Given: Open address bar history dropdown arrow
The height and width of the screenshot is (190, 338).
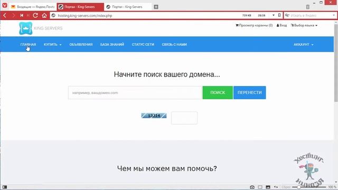Looking at the screenshot, I should click(274, 15).
